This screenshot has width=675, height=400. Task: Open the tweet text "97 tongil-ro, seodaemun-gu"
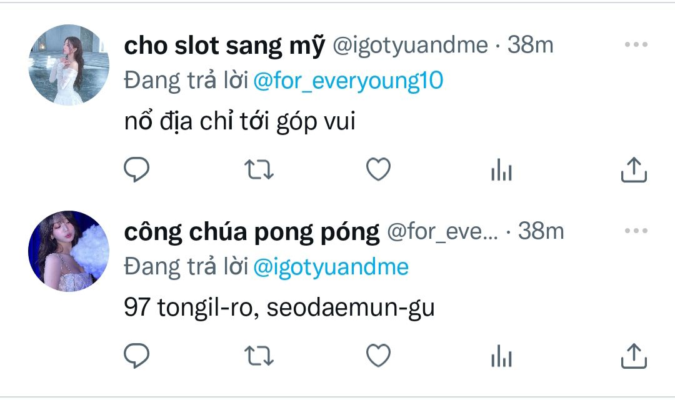click(x=279, y=308)
